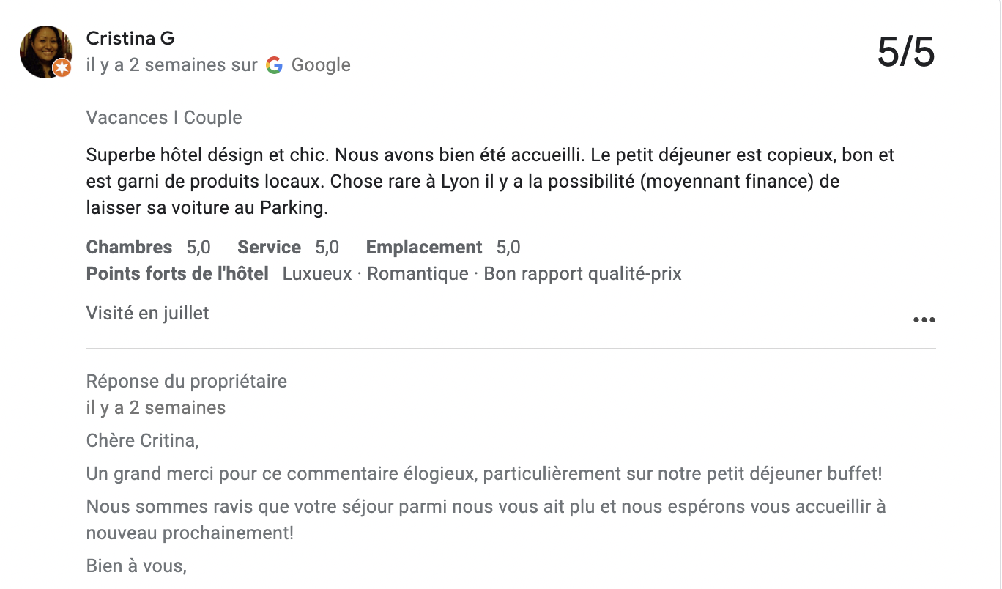Click the Service rating label
Screen dimensions: 1002x589
coord(269,248)
